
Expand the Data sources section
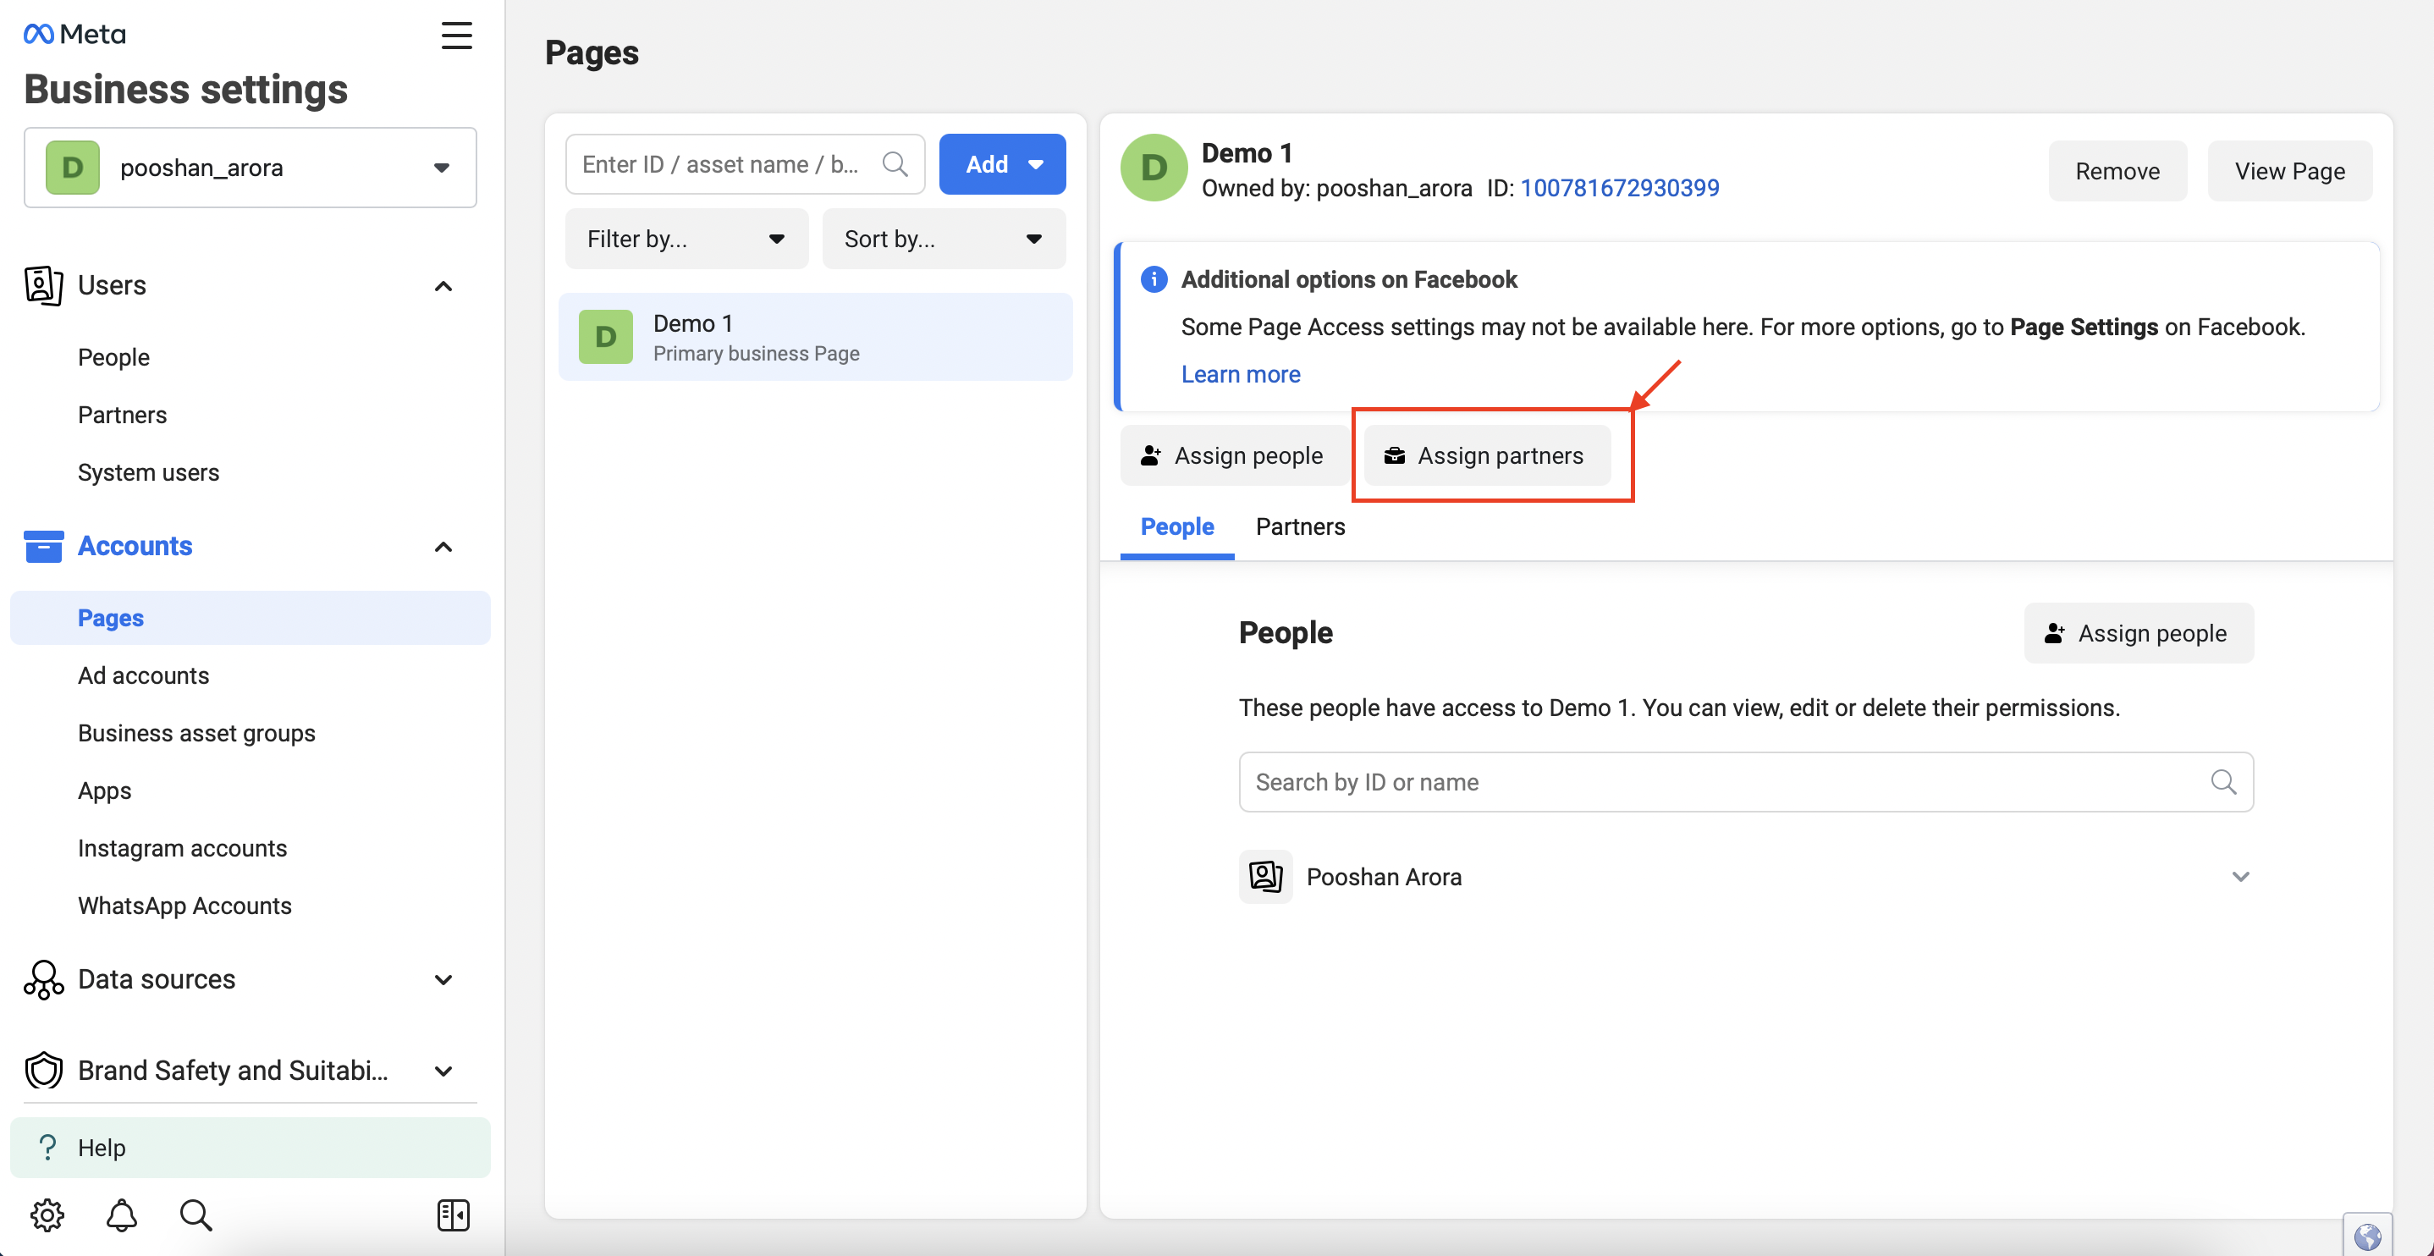(240, 979)
